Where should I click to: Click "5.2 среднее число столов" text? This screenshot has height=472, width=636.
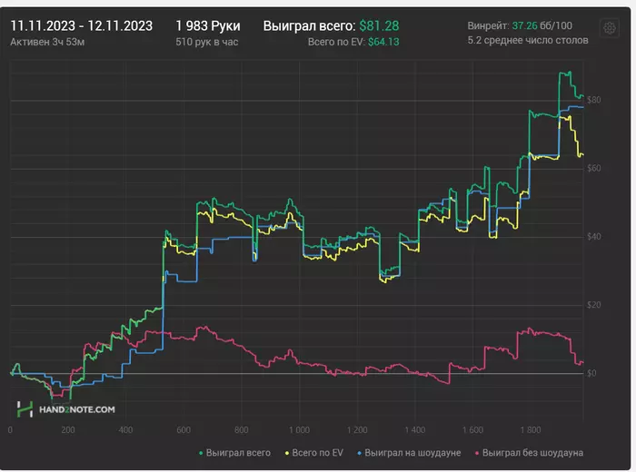click(x=527, y=41)
